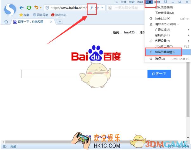Close the 百度一下 tab
This screenshot has width=191, height=150.
51,22
